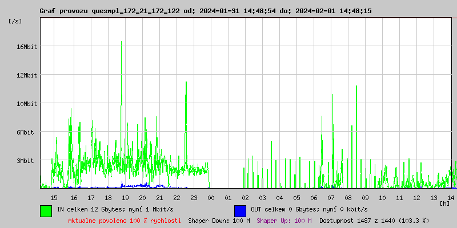Click the blue OUT legend color swatch
The height and width of the screenshot is (228, 457).
click(240, 210)
